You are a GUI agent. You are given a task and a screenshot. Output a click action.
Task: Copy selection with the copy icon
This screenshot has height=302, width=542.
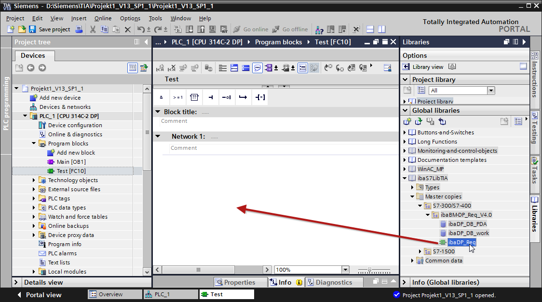(x=104, y=29)
